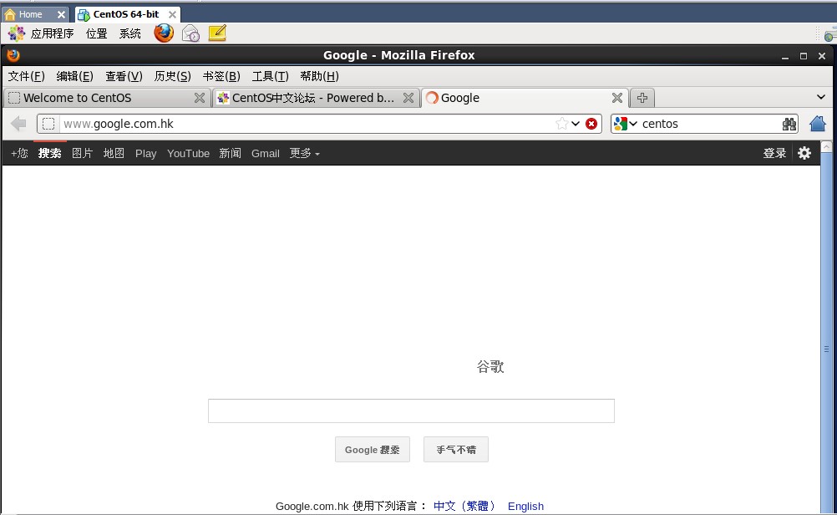Viewport: 837px width, 515px height.
Task: Click inside the Google search box
Action: (410, 410)
